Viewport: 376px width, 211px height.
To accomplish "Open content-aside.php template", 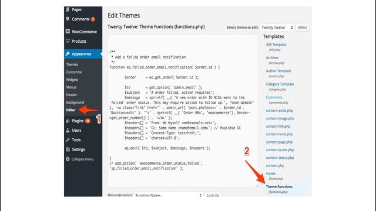I will click(280, 111).
